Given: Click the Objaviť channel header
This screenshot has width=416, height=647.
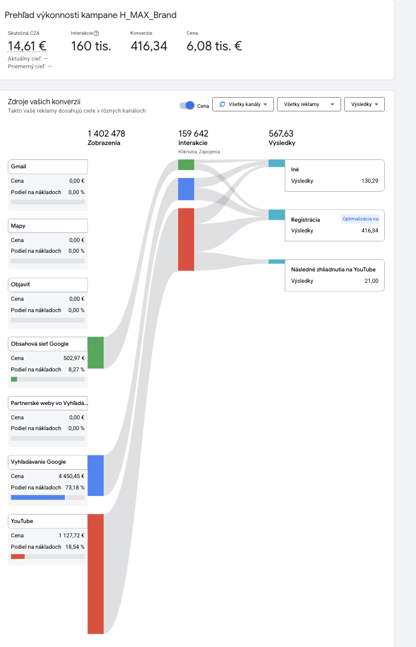Looking at the screenshot, I should pyautogui.click(x=48, y=285).
